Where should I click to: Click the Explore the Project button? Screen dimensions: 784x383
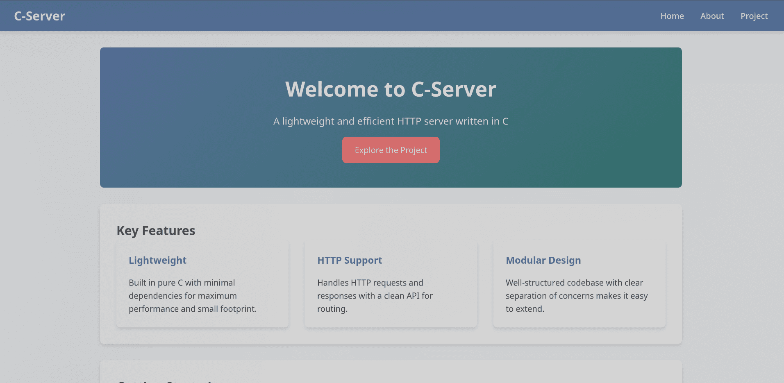(x=391, y=150)
